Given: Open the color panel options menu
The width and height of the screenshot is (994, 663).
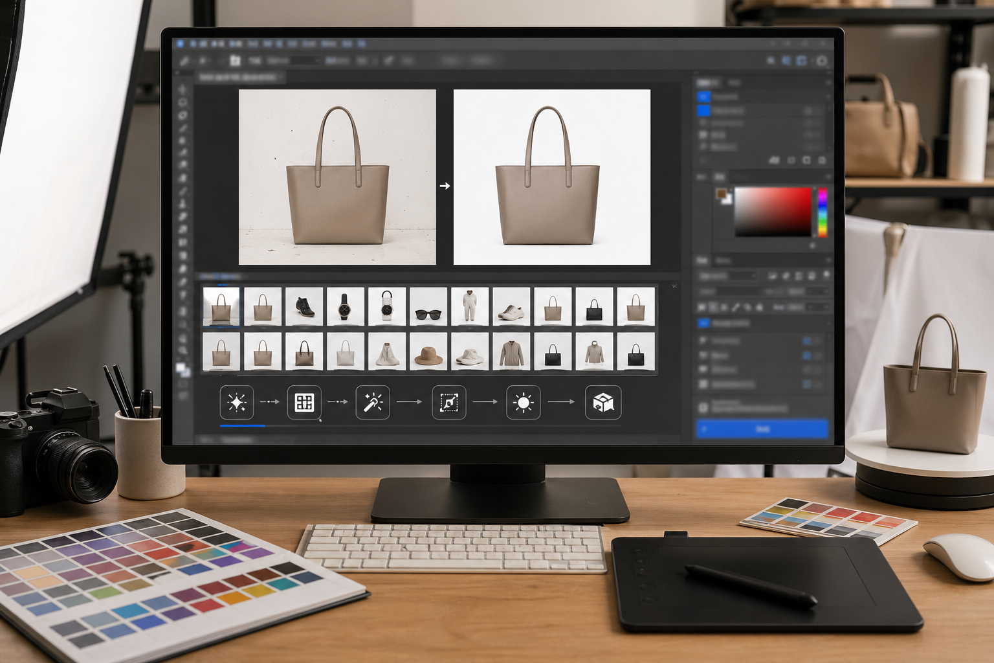Looking at the screenshot, I should coord(828,177).
